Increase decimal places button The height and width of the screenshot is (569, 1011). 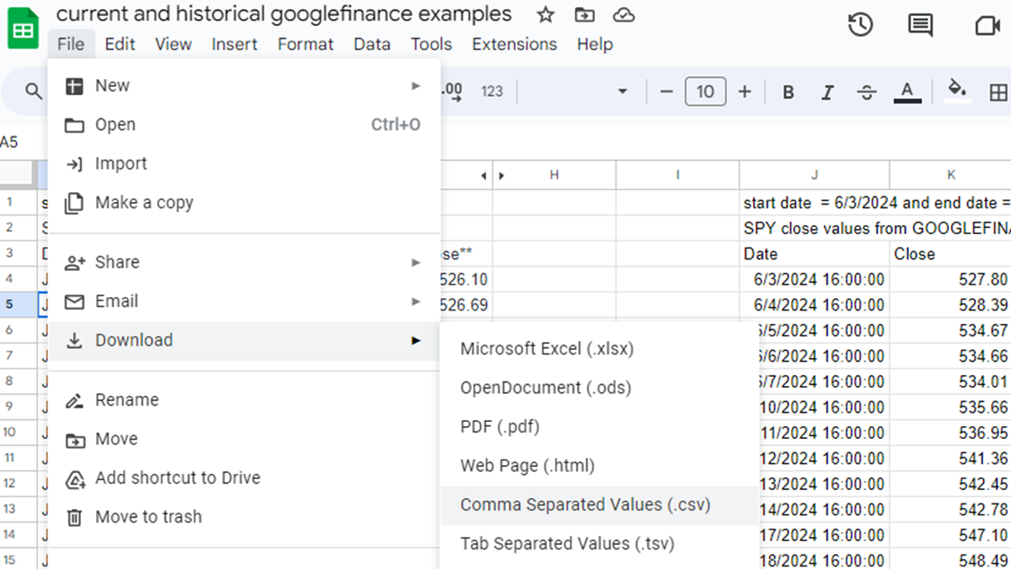(x=451, y=92)
